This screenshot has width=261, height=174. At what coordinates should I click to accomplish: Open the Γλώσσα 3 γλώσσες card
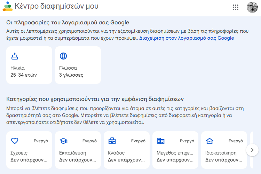pyautogui.click(x=78, y=65)
